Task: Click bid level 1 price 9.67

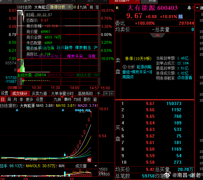Action: click(x=150, y=103)
